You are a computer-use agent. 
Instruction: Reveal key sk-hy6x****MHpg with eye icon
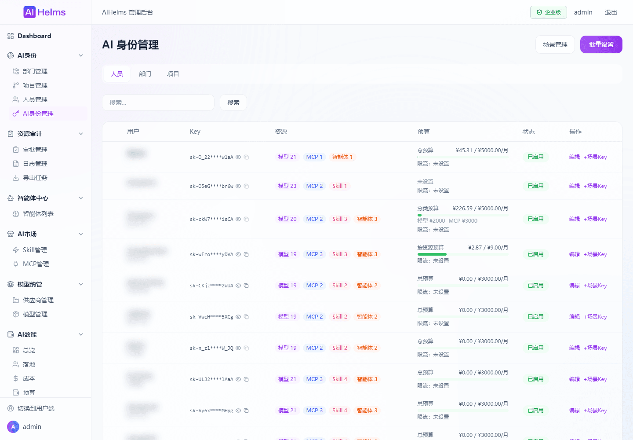(x=238, y=411)
